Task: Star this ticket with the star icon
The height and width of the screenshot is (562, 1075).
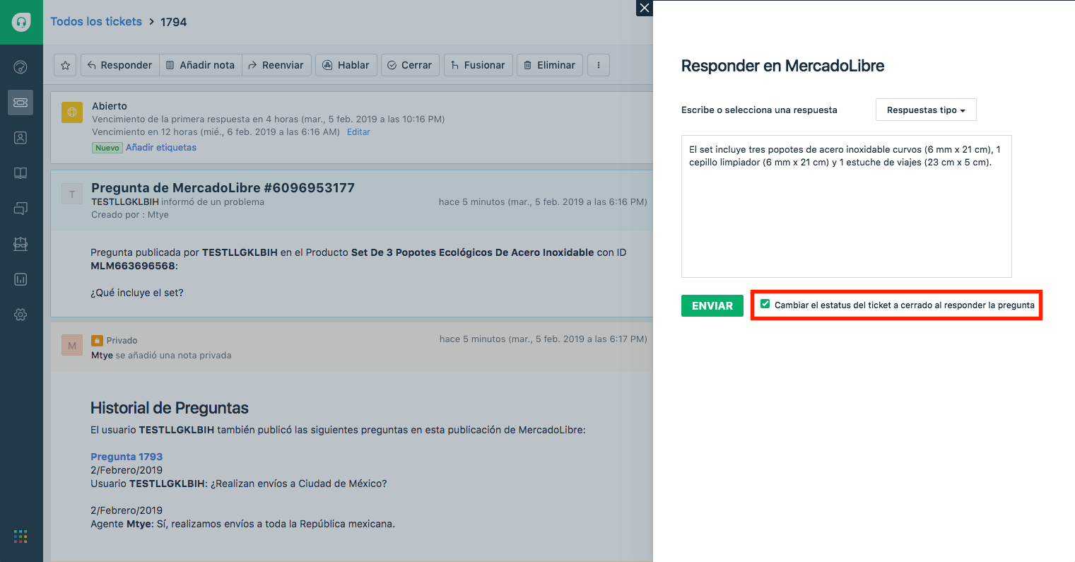Action: 65,65
